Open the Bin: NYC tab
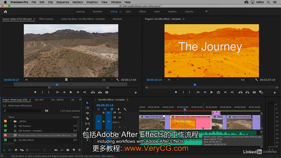 point(40,100)
